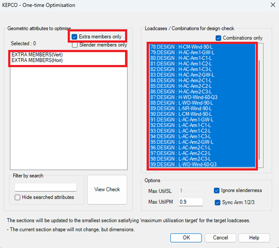
Task: Click the Max UtilPM value field
Action: [x=191, y=202]
